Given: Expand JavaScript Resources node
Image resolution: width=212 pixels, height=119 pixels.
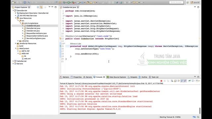Looking at the screenshot, I should tap(16, 43).
